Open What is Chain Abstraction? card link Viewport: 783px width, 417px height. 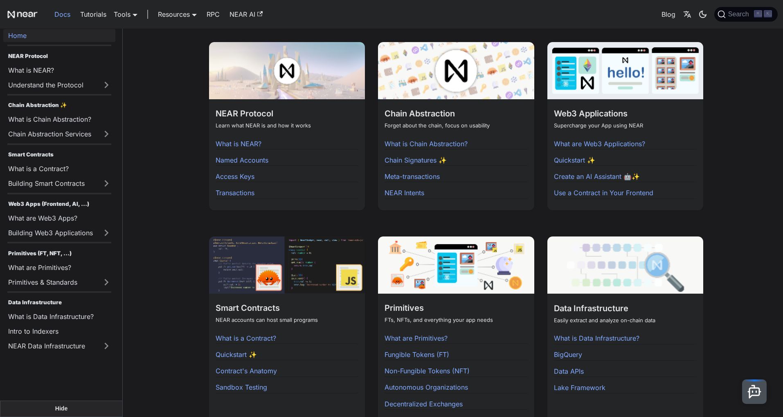pos(426,144)
